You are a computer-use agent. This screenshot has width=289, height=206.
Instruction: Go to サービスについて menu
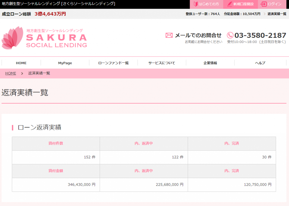(x=162, y=63)
